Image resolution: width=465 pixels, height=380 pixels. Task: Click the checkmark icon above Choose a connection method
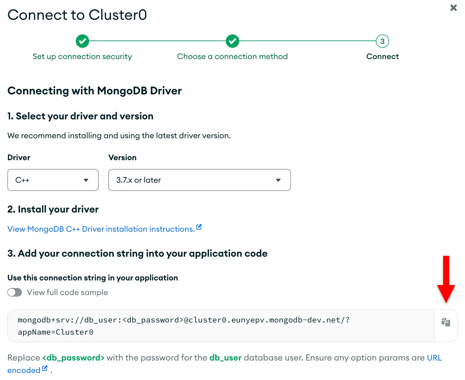pos(232,41)
